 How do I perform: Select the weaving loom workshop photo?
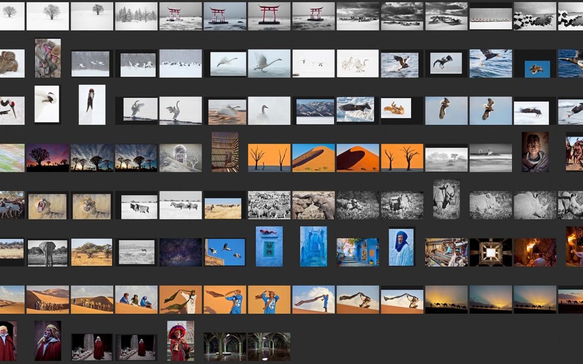(446, 252)
